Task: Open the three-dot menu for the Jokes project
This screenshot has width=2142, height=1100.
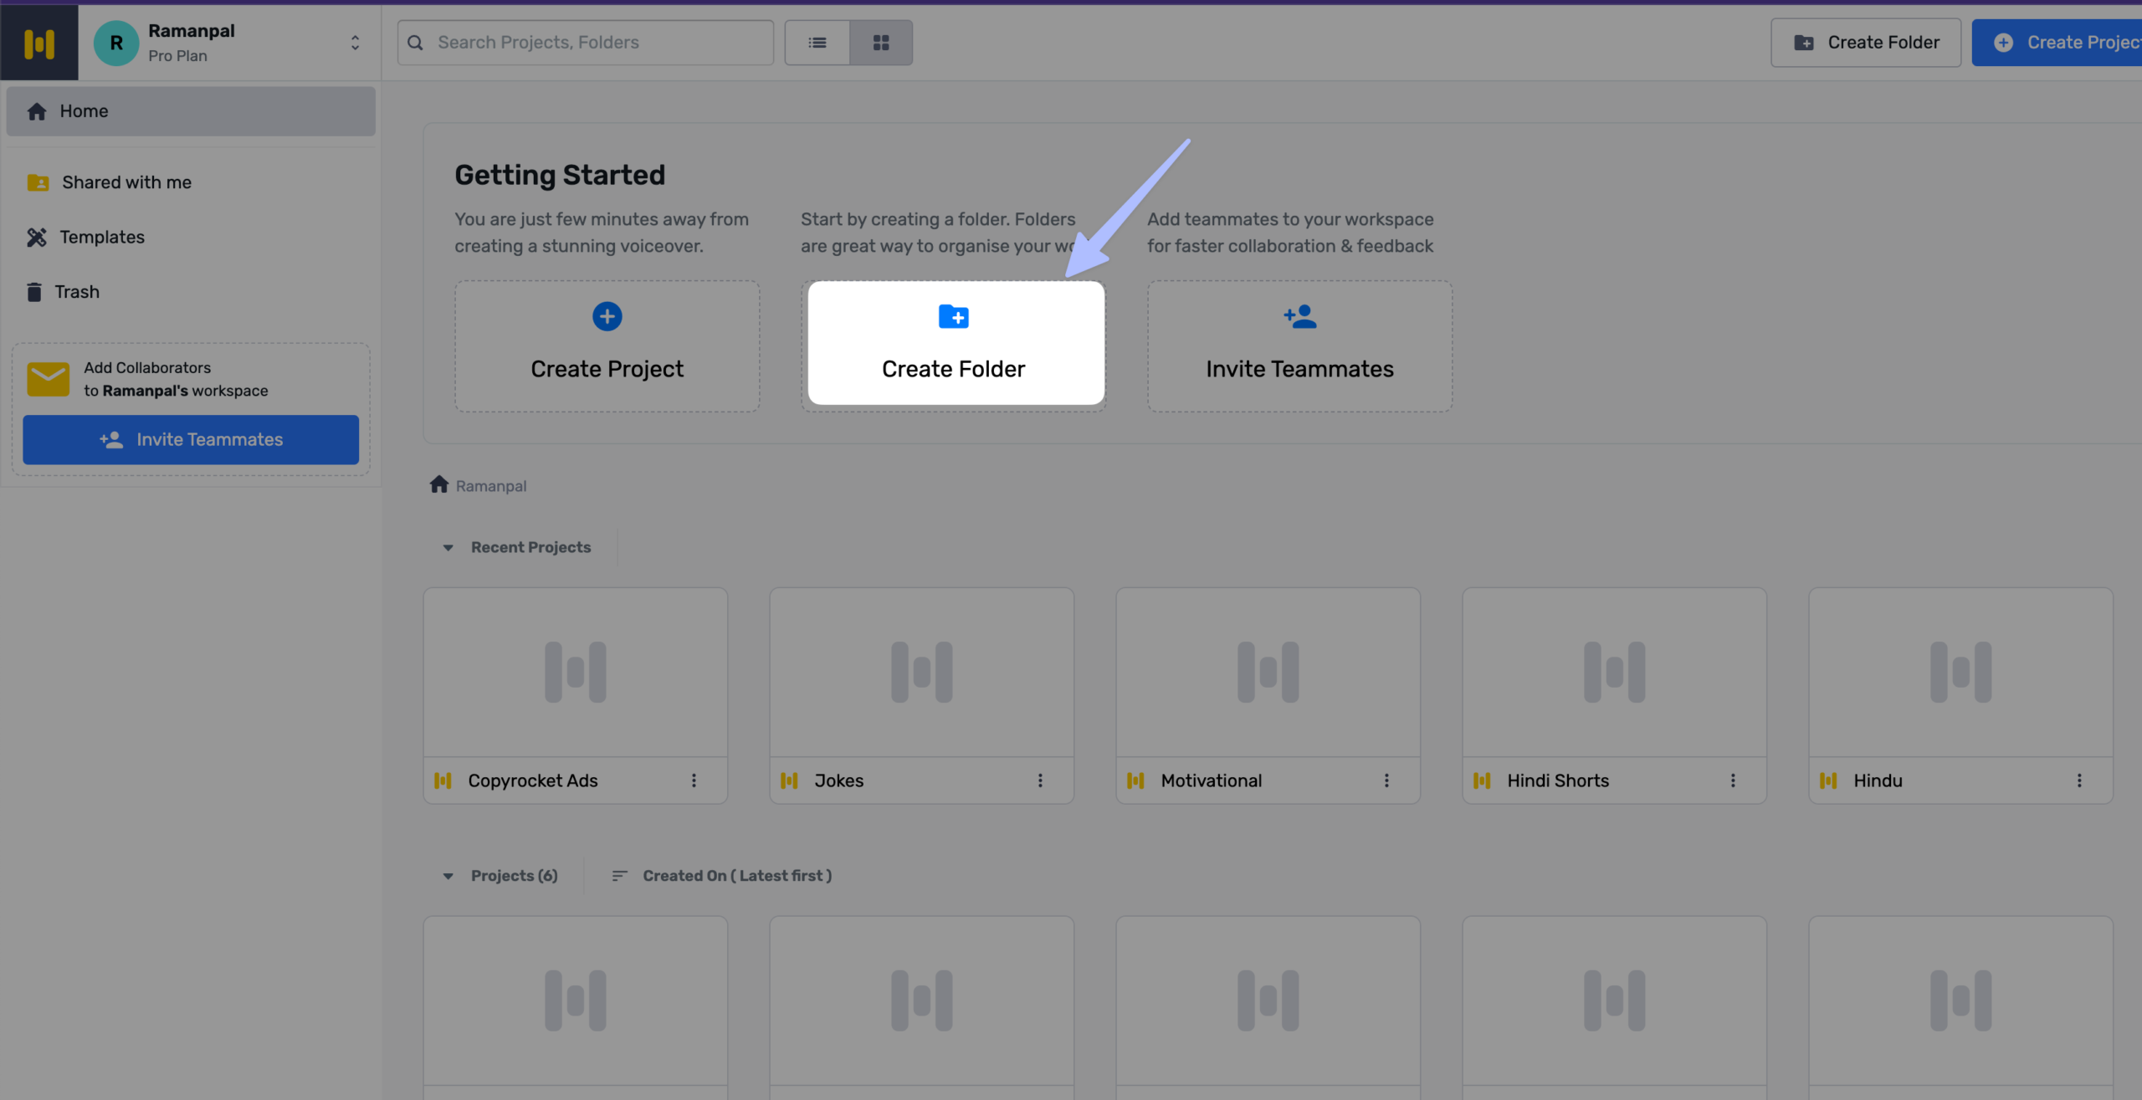Action: pos(1040,780)
